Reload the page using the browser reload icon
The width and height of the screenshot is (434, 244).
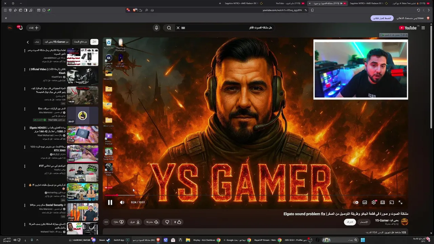tap(418, 10)
